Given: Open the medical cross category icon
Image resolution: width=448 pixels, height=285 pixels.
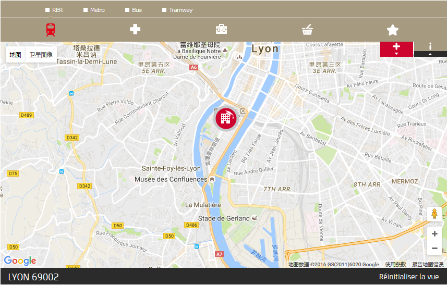Looking at the screenshot, I should [135, 29].
